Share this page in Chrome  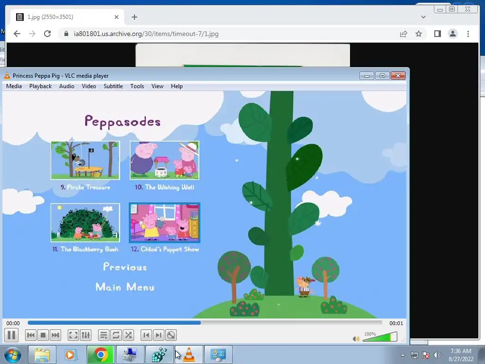404,34
